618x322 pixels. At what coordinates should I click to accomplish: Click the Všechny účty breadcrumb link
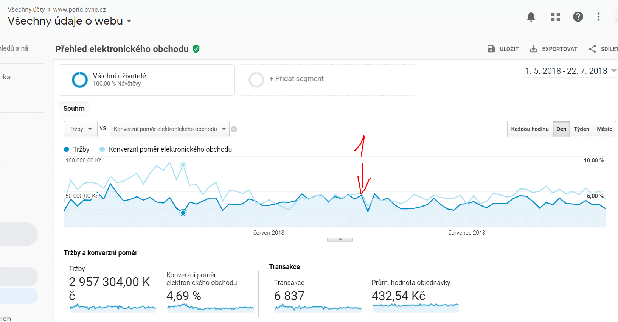[26, 9]
